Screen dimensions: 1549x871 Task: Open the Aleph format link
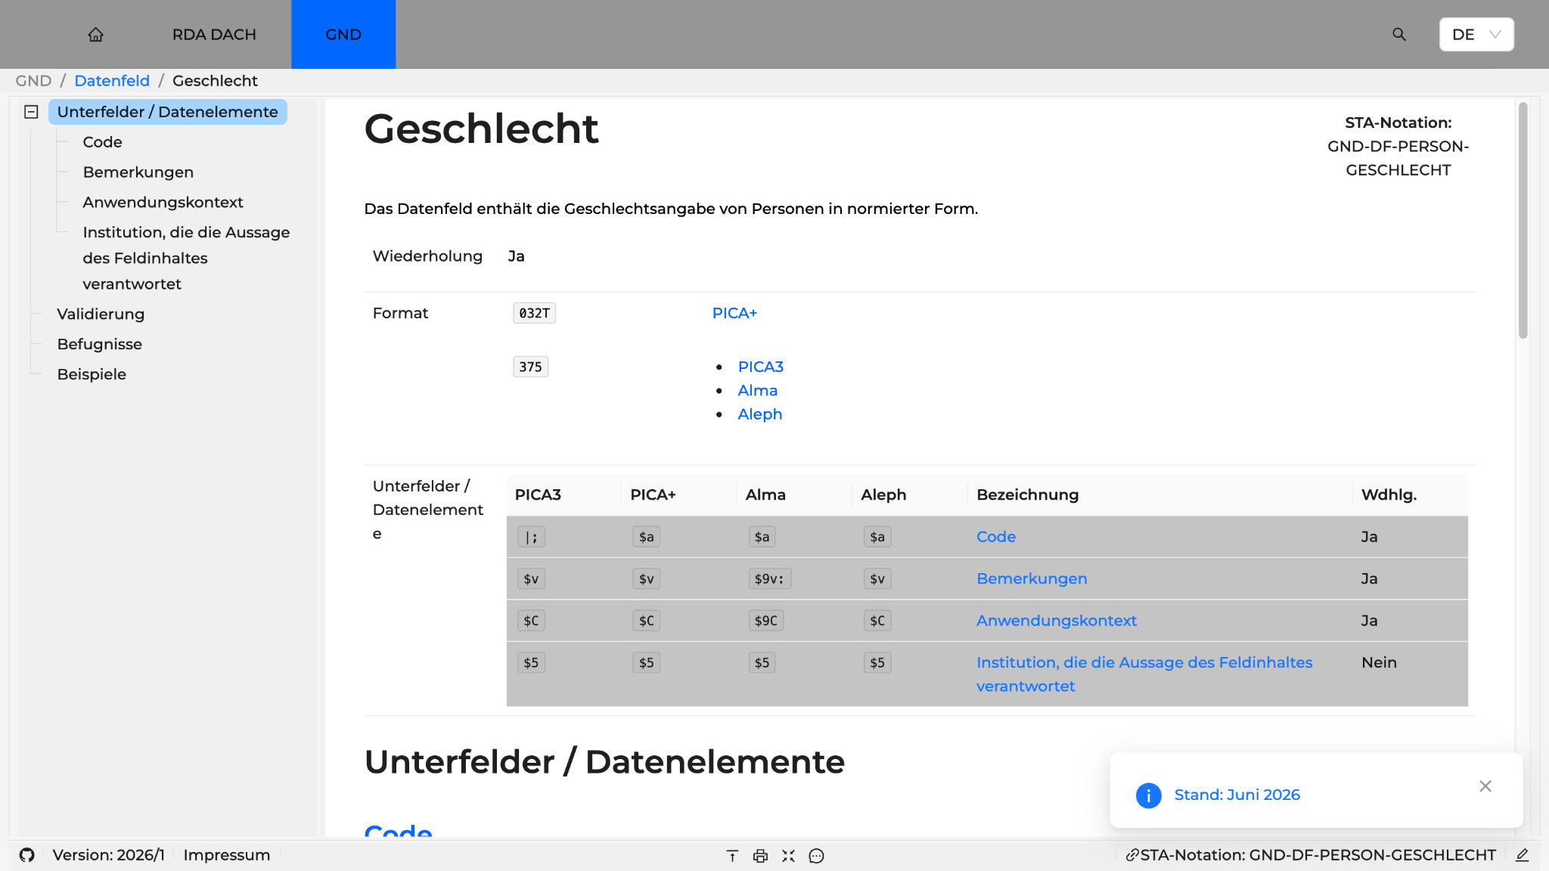[759, 414]
